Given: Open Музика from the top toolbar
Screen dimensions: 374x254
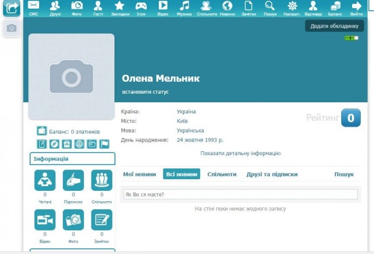Looking at the screenshot, I should (184, 8).
